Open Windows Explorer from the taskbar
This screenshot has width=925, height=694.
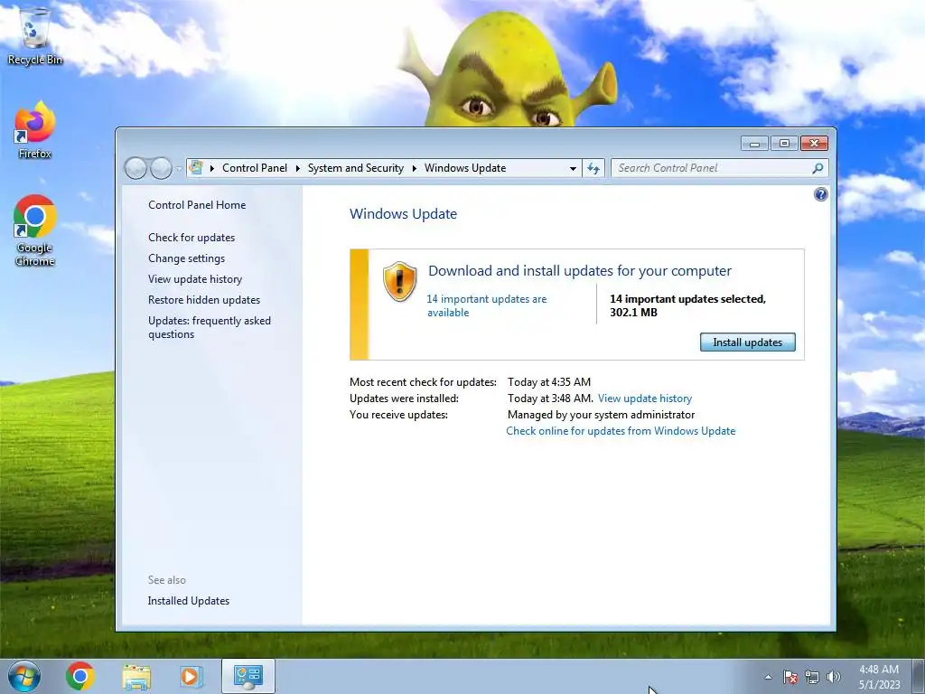click(136, 676)
